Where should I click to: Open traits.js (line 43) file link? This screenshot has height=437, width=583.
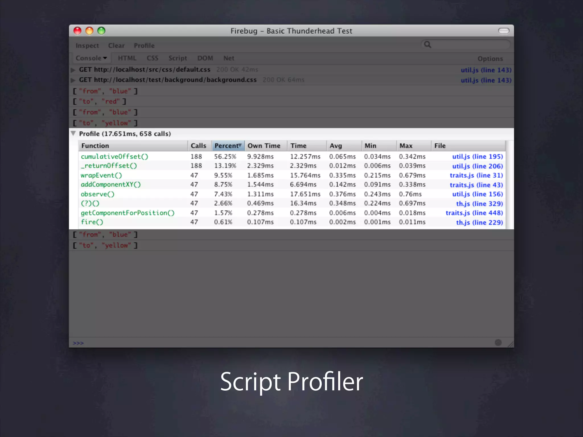(476, 185)
